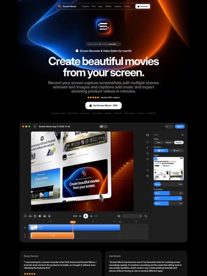Click the Scene 1 clip thumbnail
Screen dimensions: 207x276
click(x=34, y=227)
